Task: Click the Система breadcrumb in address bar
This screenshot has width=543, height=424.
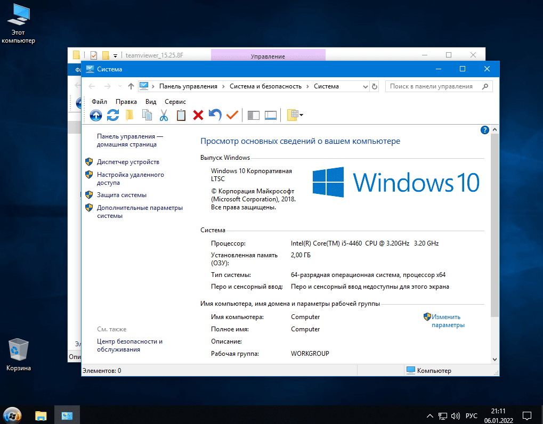Action: pyautogui.click(x=326, y=86)
